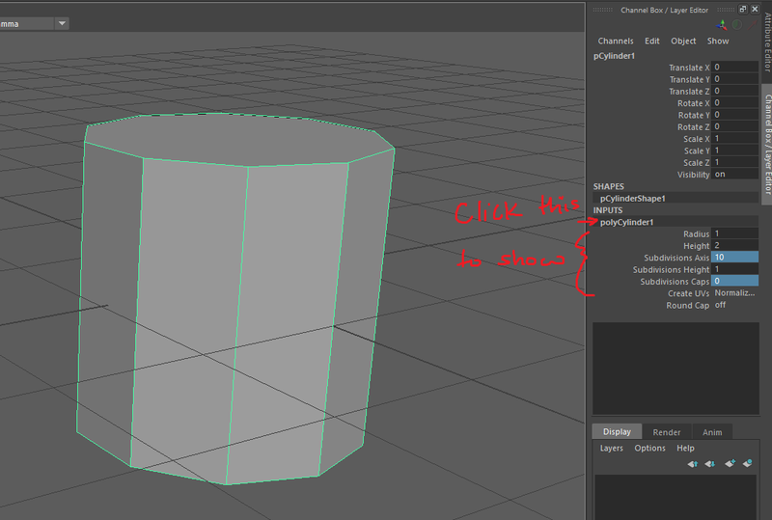Open the Channels menu
This screenshot has height=520, width=772.
(x=616, y=41)
